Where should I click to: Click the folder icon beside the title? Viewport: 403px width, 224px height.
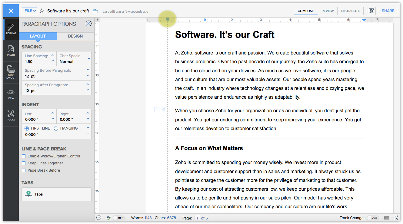(x=95, y=11)
